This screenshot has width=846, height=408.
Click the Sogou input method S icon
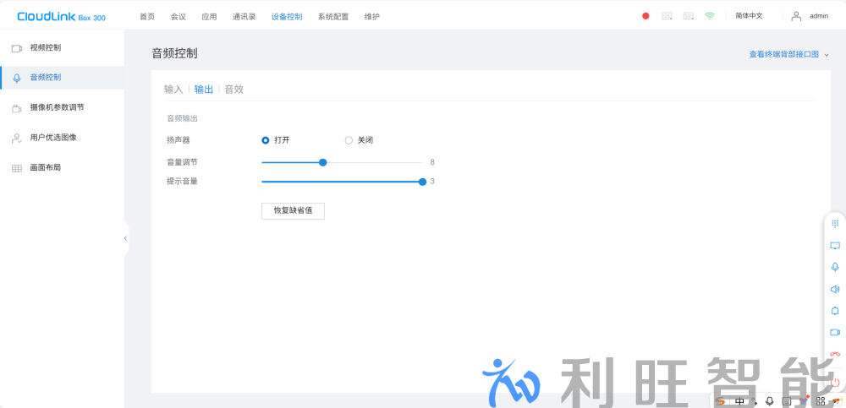pyautogui.click(x=720, y=401)
